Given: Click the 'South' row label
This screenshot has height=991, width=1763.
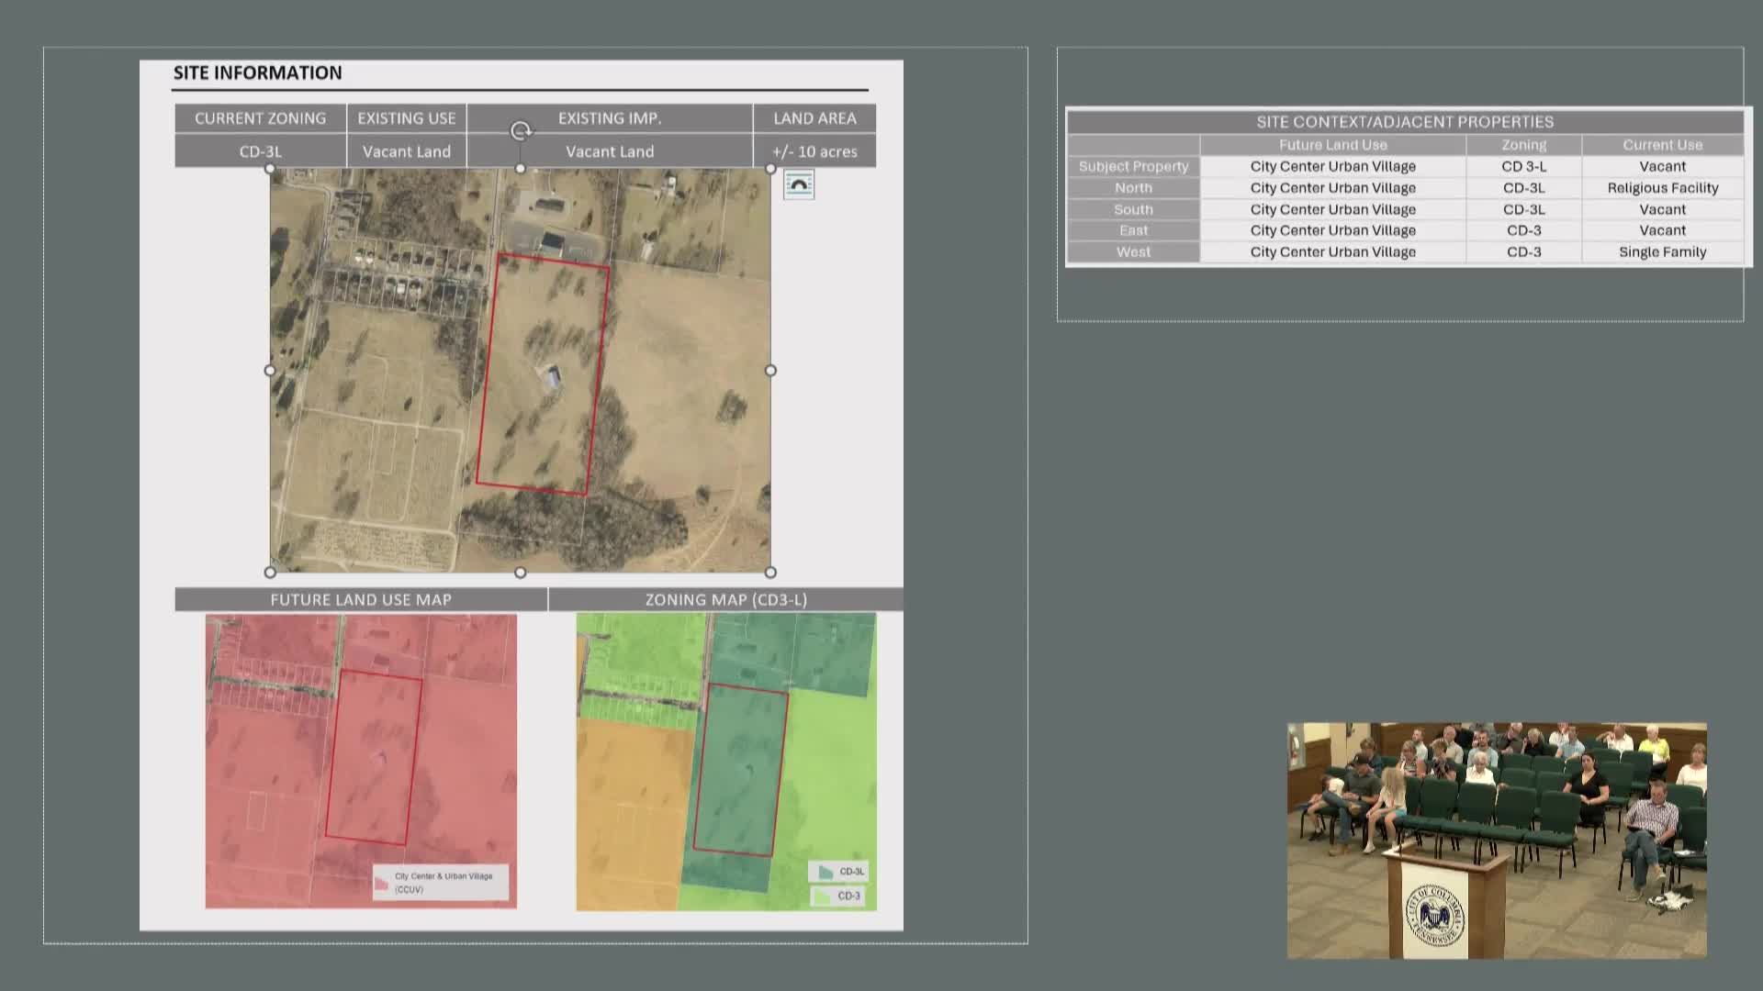Looking at the screenshot, I should pos(1133,209).
